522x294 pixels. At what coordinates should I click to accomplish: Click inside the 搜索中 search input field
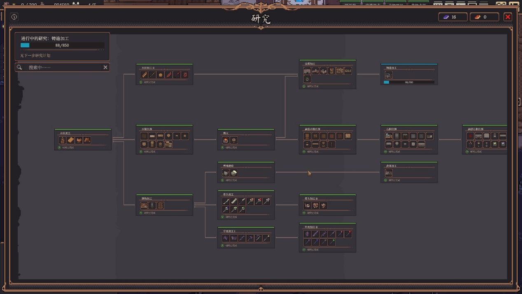point(63,67)
